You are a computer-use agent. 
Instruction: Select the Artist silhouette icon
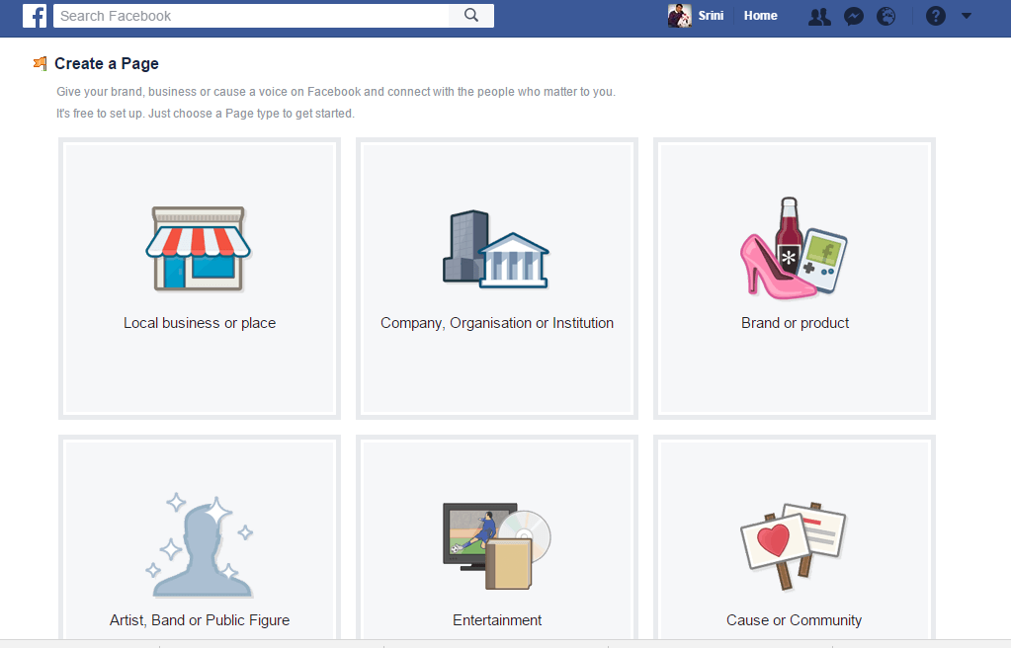click(200, 545)
